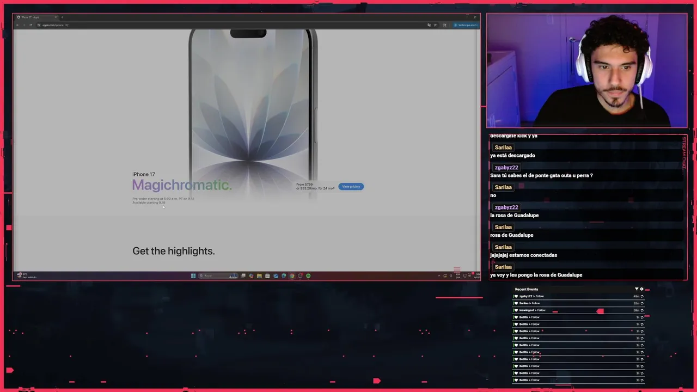Click the 52m timestamp on Sarilaa event
697x392 pixels.
coord(636,303)
